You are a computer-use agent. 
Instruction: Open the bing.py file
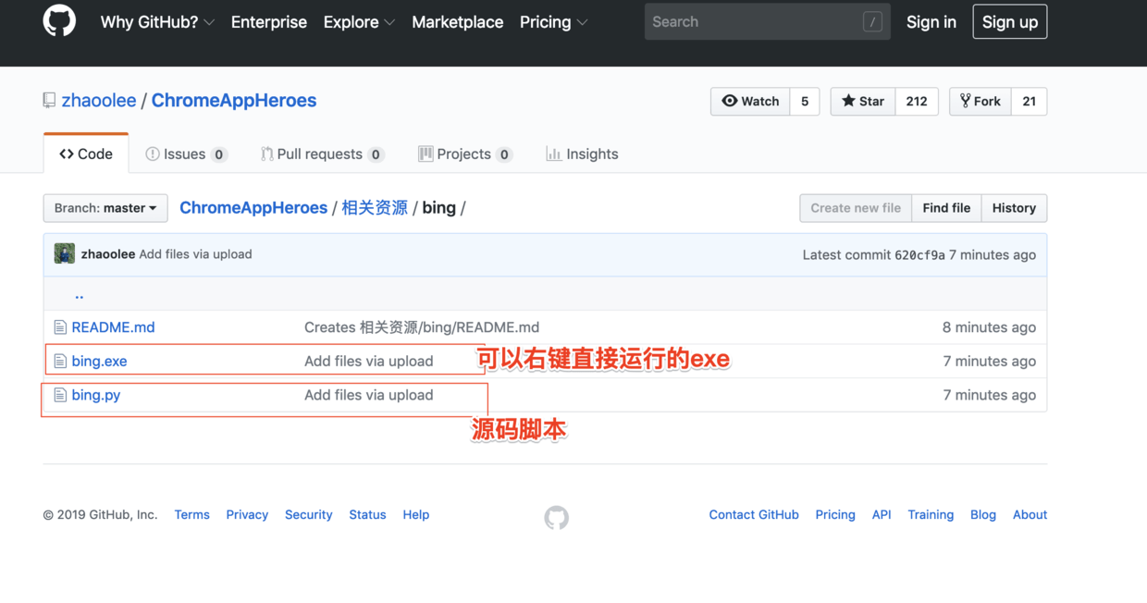96,395
